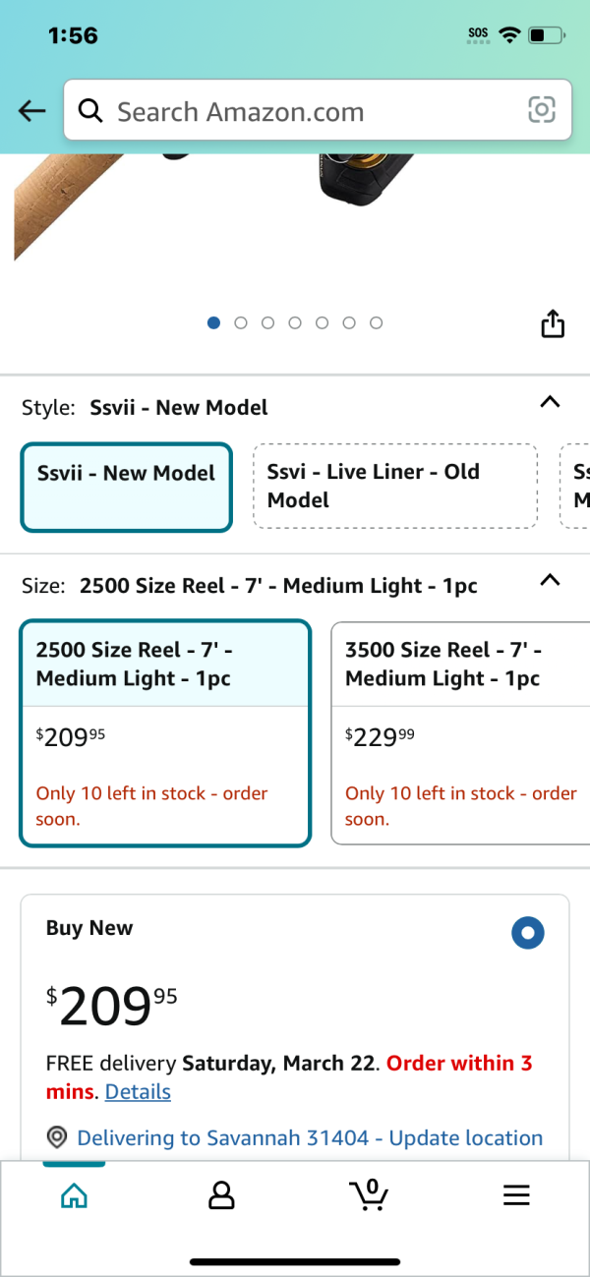The width and height of the screenshot is (590, 1277).
Task: Select the Buy New radio button
Action: pyautogui.click(x=528, y=933)
